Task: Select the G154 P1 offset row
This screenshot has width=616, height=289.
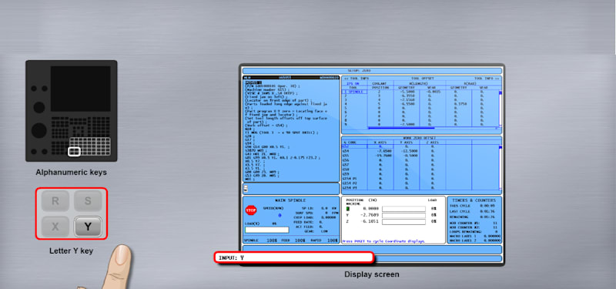Action: 420,178
